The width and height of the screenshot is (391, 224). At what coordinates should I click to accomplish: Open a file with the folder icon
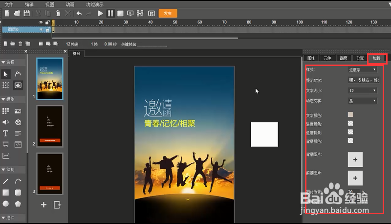pos(17,13)
